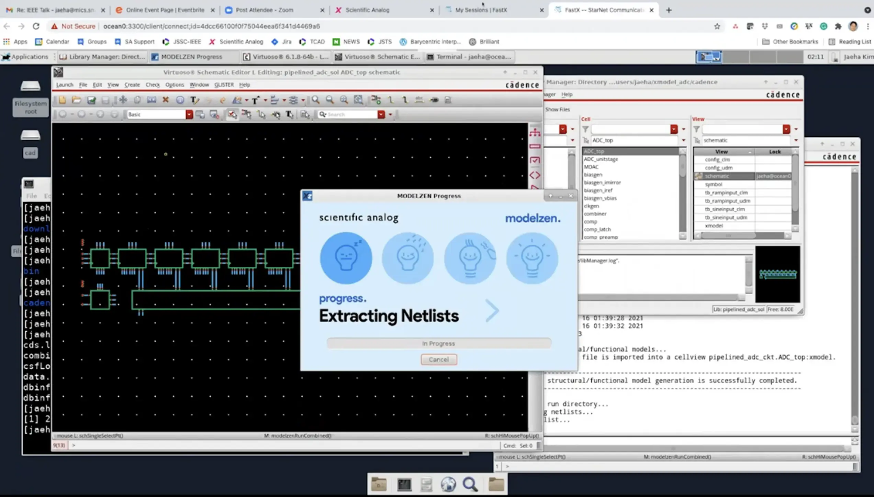Click the Jira bookmark
Viewport: 874px width, 497px height.
click(x=281, y=42)
